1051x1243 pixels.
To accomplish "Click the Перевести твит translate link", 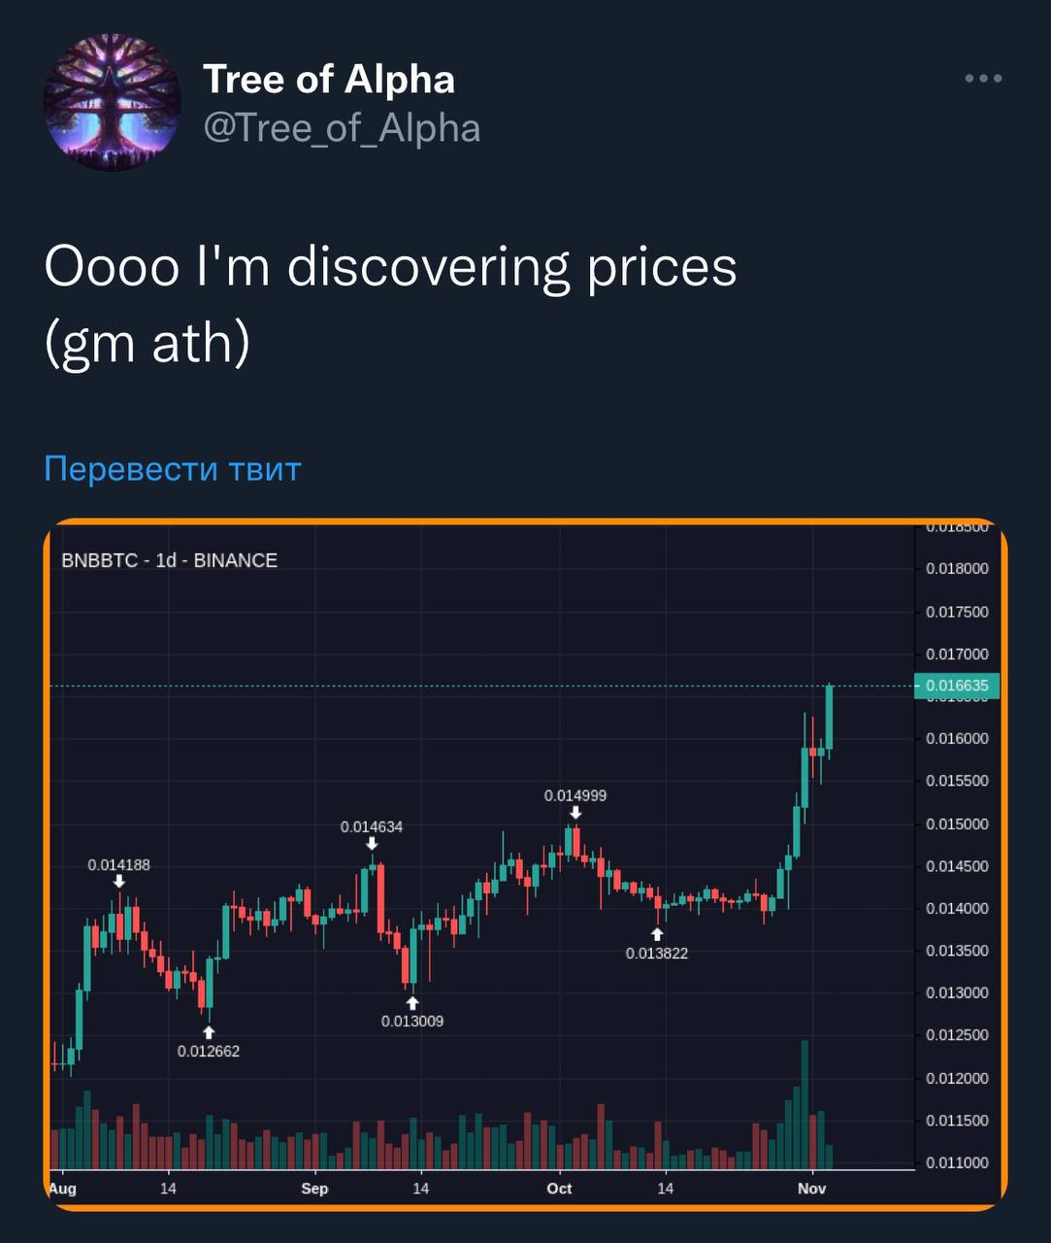I will point(173,468).
